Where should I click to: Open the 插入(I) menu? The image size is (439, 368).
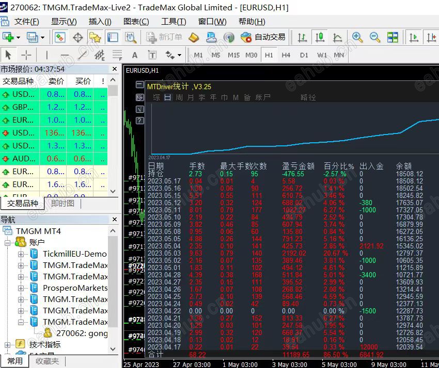(x=100, y=22)
